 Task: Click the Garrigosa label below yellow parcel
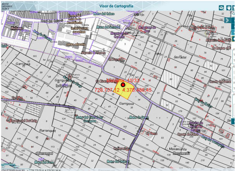pyautogui.click(x=126, y=103)
